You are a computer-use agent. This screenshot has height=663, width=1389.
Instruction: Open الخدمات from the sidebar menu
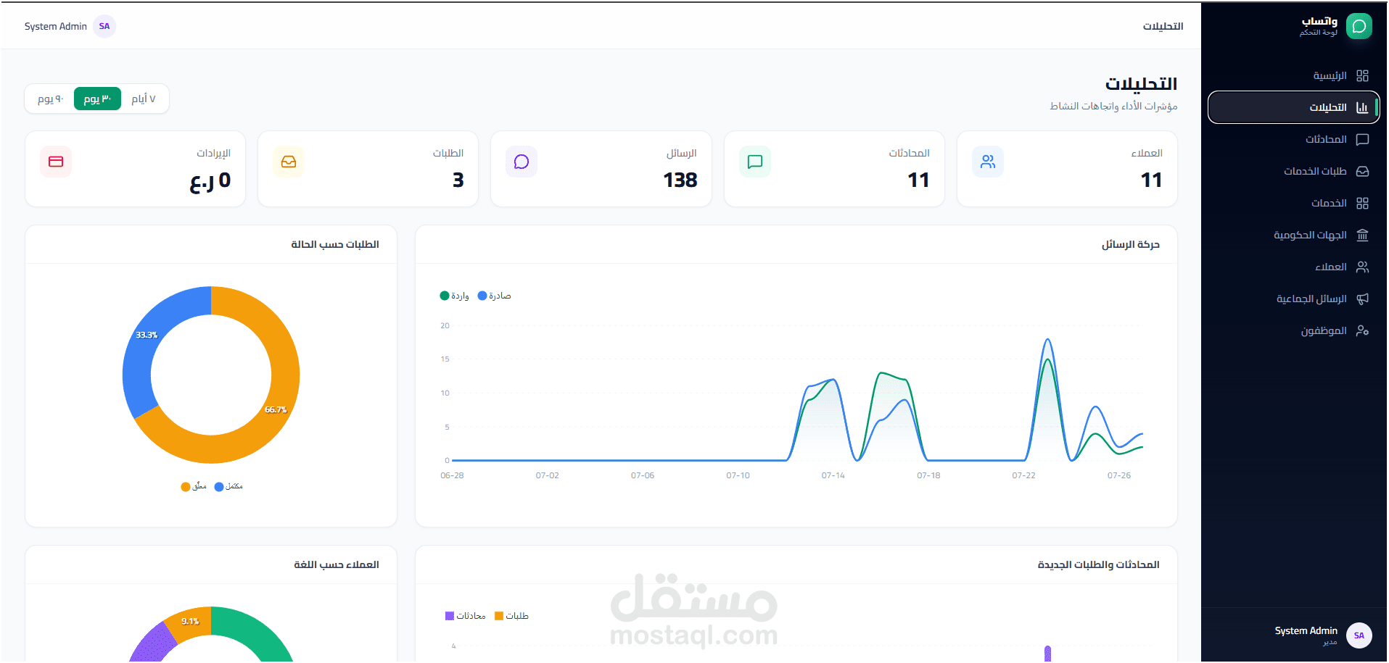[1294, 203]
